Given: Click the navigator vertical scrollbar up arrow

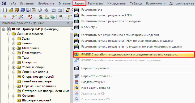Looking at the screenshot, I should [71, 29].
